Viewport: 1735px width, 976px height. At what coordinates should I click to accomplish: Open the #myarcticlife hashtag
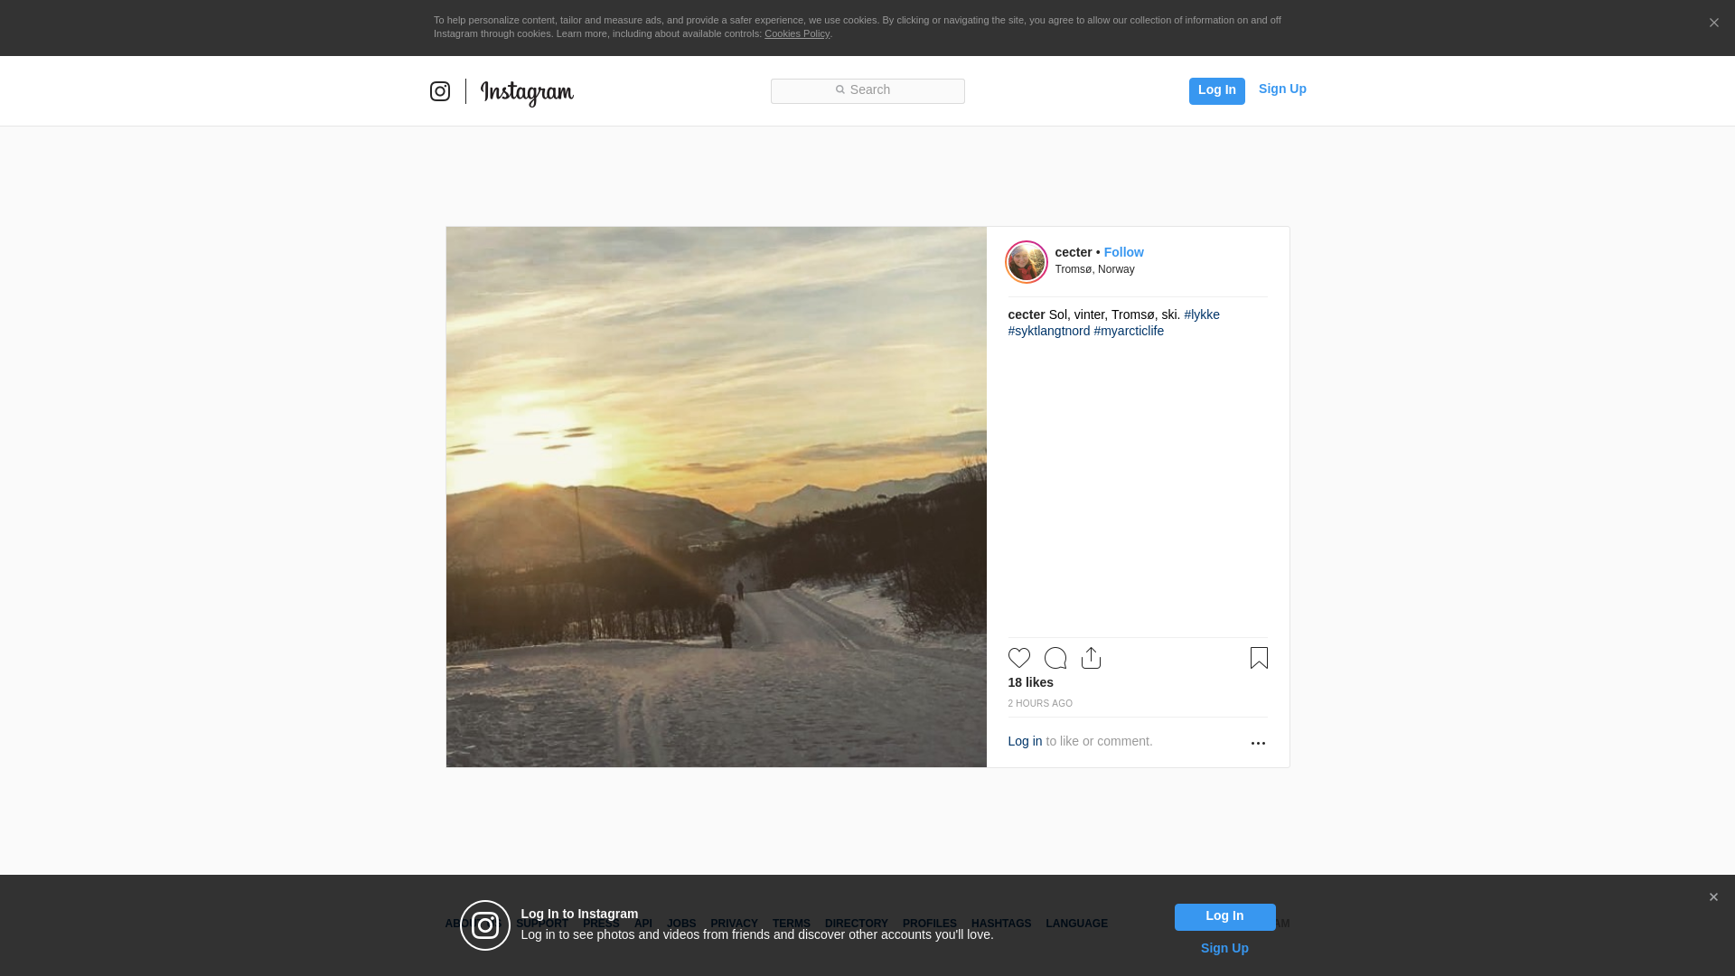[1129, 331]
